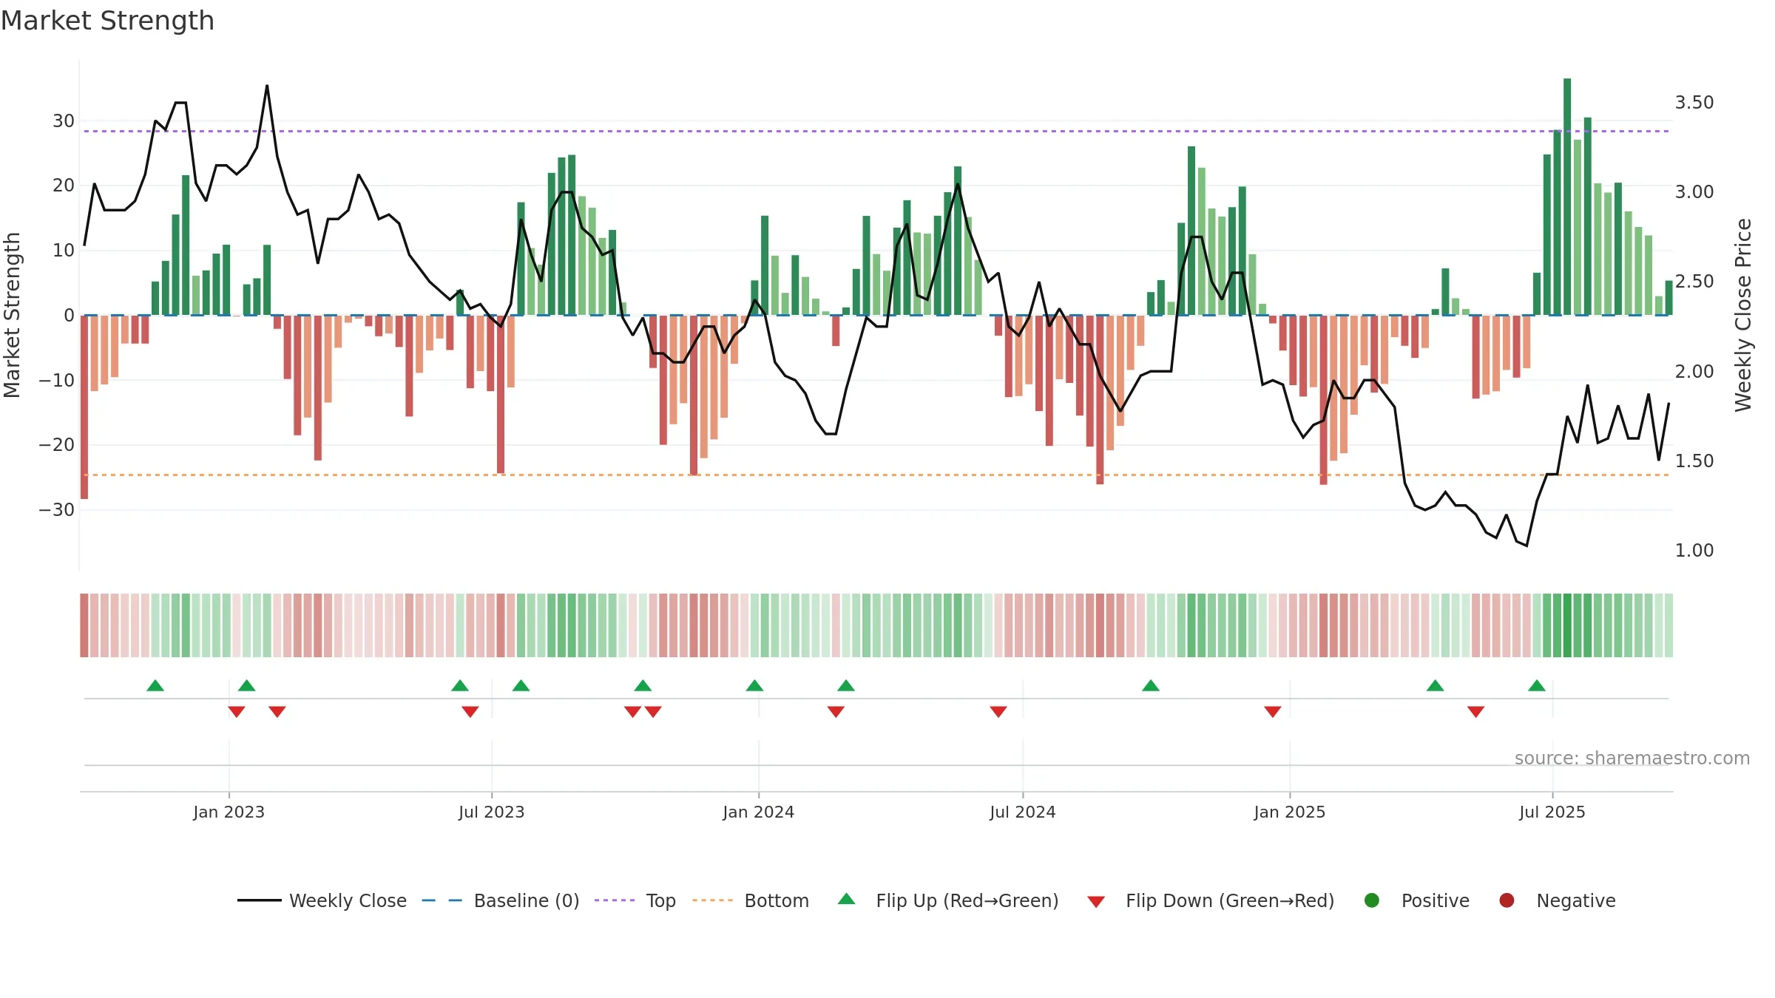The width and height of the screenshot is (1775, 998).
Task: Click the Market Strength y-axis title
Action: pyautogui.click(x=12, y=315)
